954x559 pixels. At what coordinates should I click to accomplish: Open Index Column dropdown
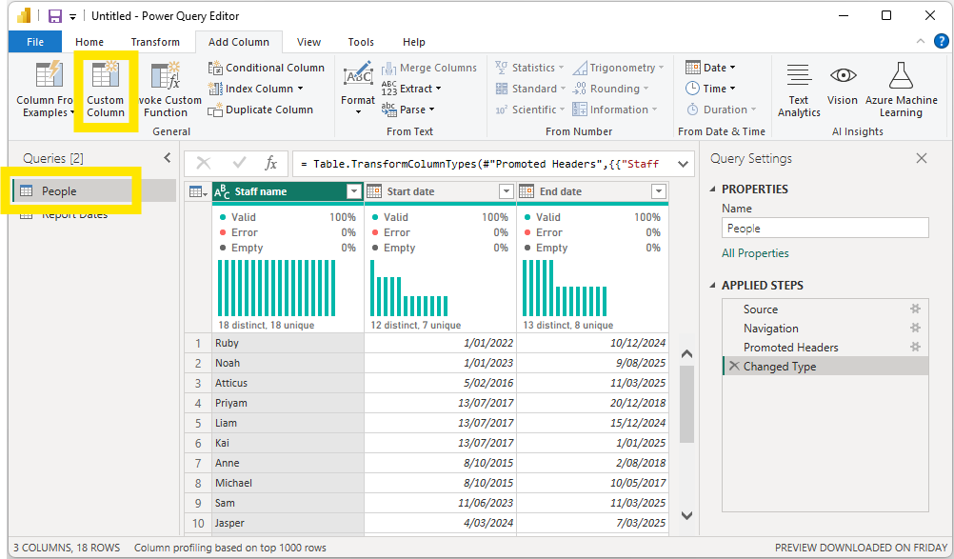point(301,89)
